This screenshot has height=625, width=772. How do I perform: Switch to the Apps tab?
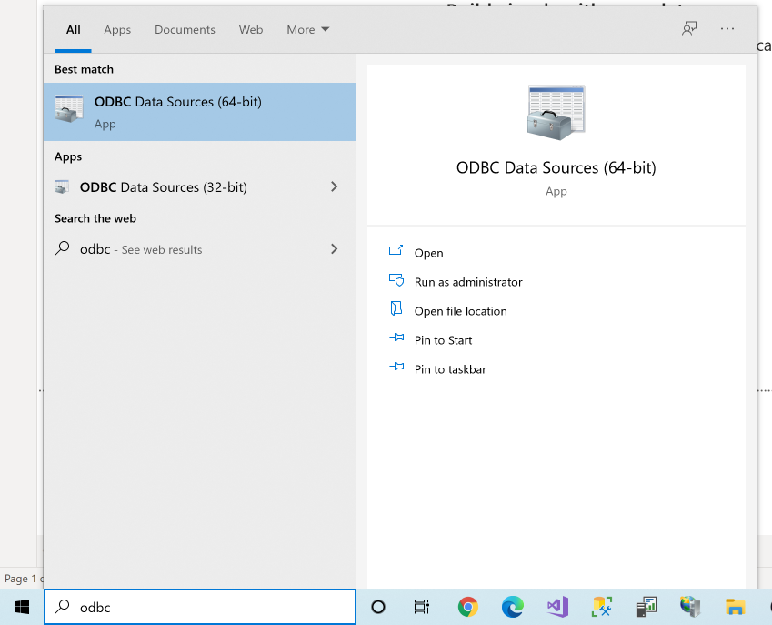tap(117, 29)
